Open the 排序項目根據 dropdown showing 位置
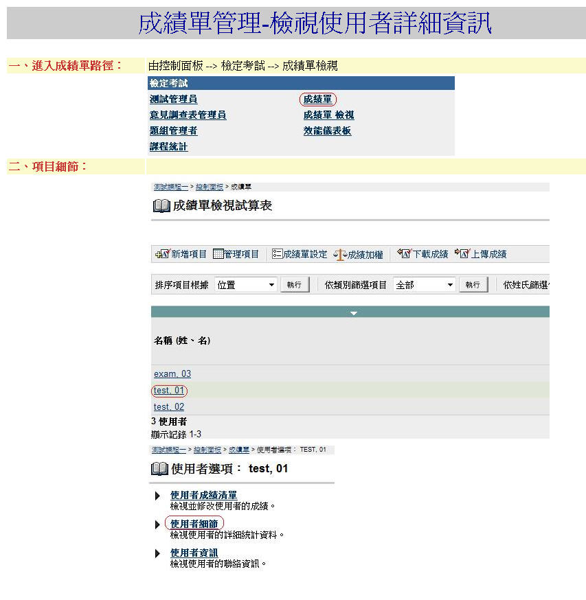The image size is (586, 600). click(x=246, y=285)
